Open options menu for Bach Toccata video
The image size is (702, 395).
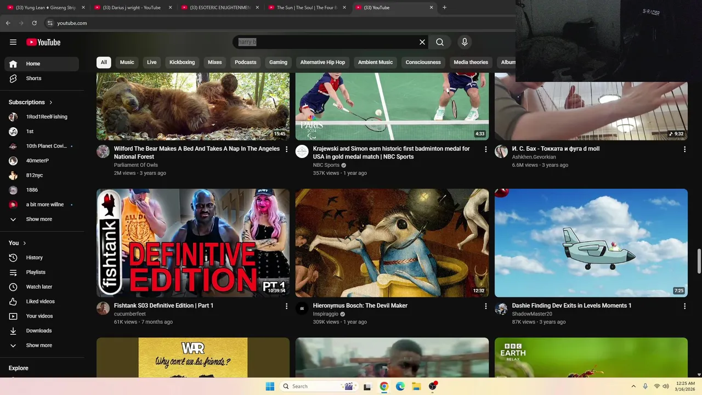click(x=684, y=149)
